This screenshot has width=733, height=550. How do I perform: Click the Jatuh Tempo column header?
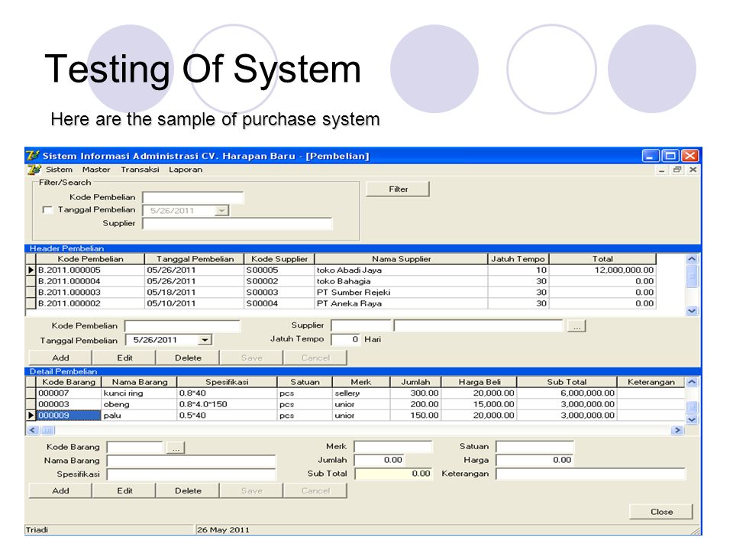point(518,259)
